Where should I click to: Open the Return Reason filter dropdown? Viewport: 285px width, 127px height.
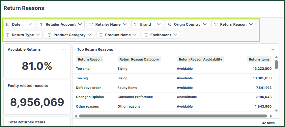pyautogui.click(x=233, y=24)
